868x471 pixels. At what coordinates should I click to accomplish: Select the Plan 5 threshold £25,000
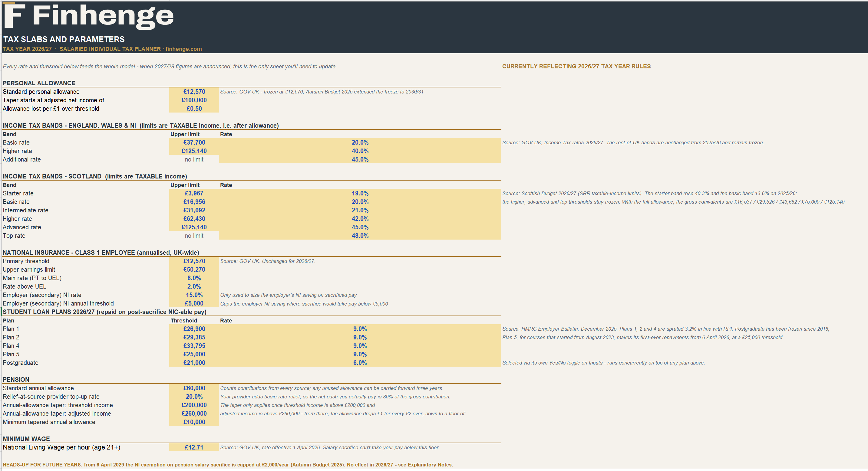coord(194,354)
